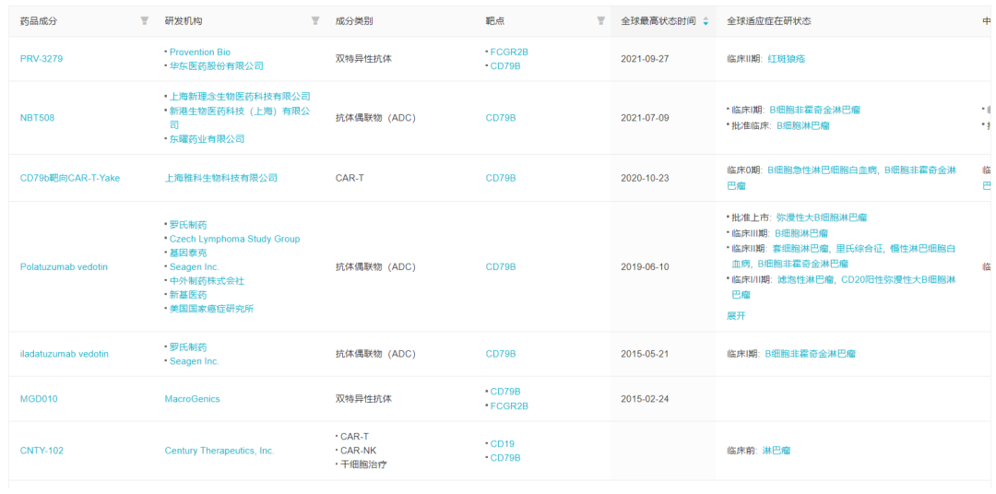Open filter icon in 研发机构 column header
This screenshot has width=996, height=494.
coord(314,21)
